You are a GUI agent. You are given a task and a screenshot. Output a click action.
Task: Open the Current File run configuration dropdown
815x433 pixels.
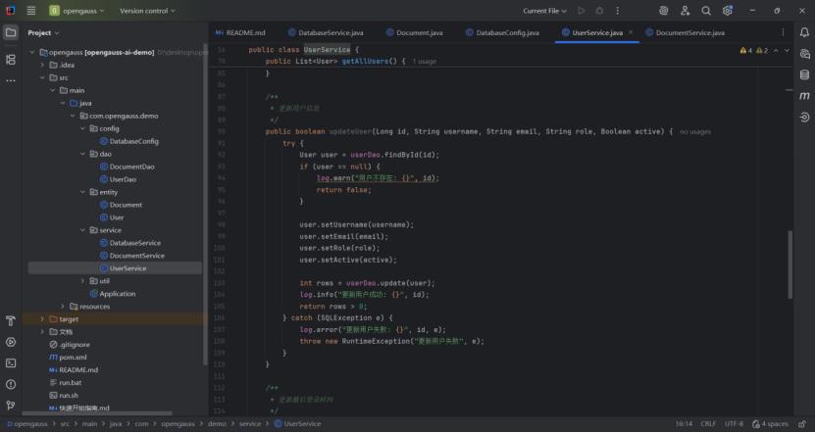point(544,11)
